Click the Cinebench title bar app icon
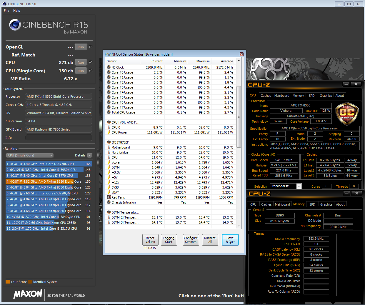This screenshot has width=365, height=305. pos(4,4)
